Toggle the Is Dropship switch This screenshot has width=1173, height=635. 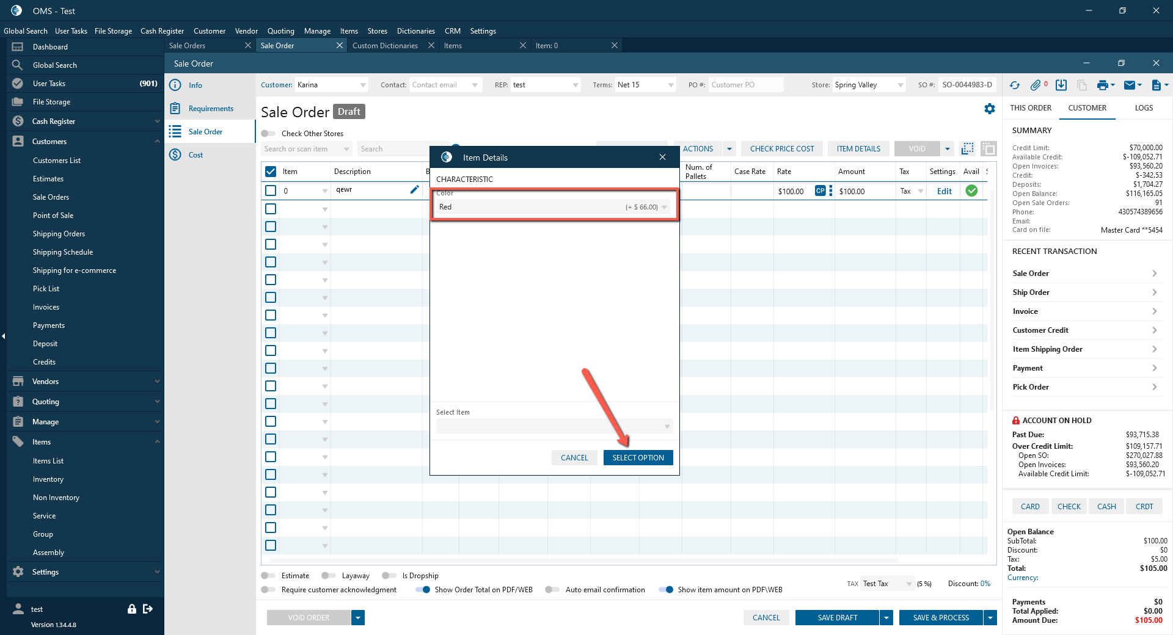pos(389,576)
